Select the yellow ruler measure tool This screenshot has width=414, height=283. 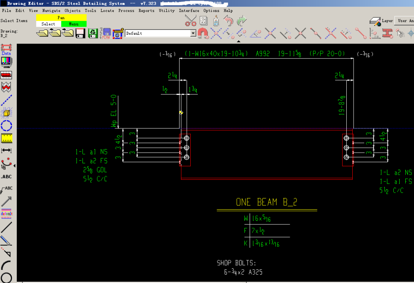pos(6,138)
